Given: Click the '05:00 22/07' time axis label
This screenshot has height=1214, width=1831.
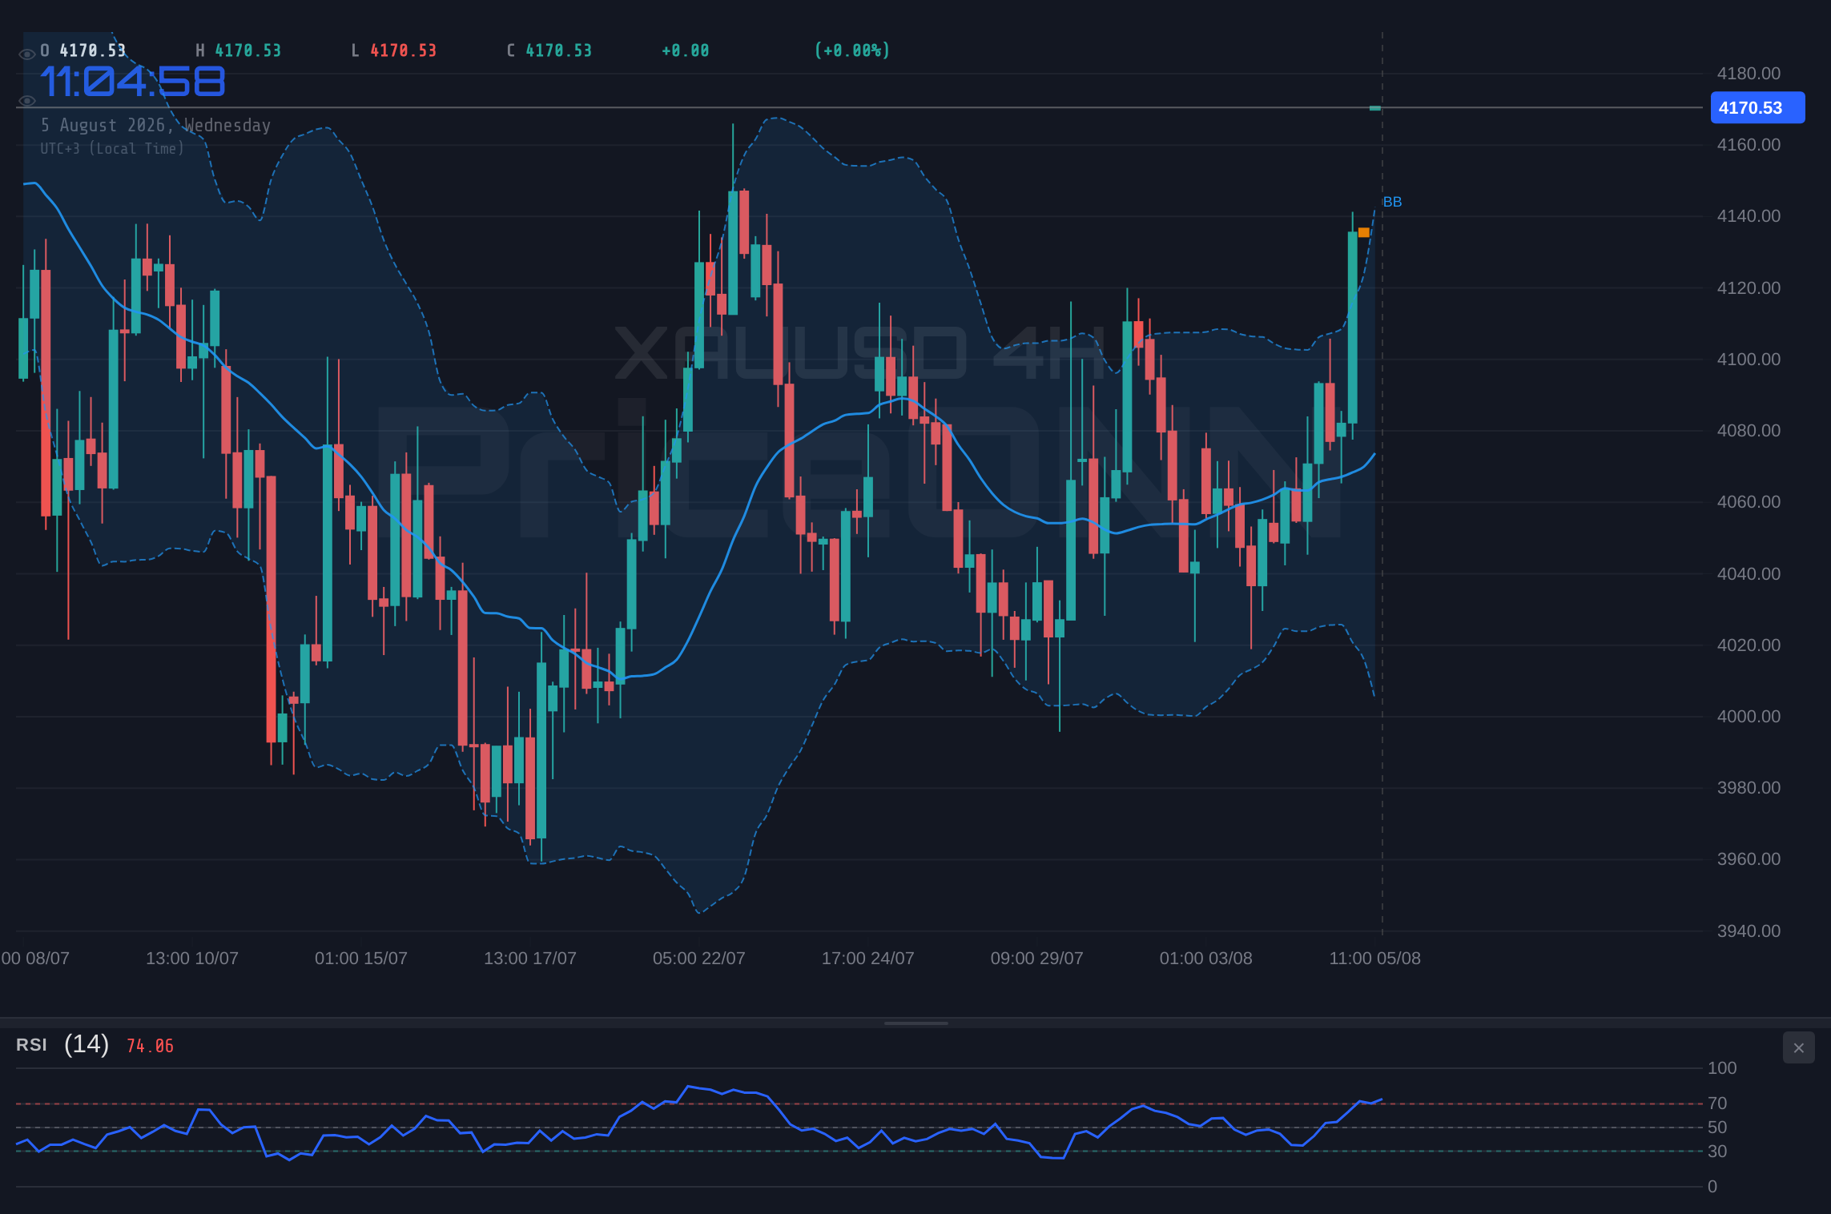Looking at the screenshot, I should (699, 959).
